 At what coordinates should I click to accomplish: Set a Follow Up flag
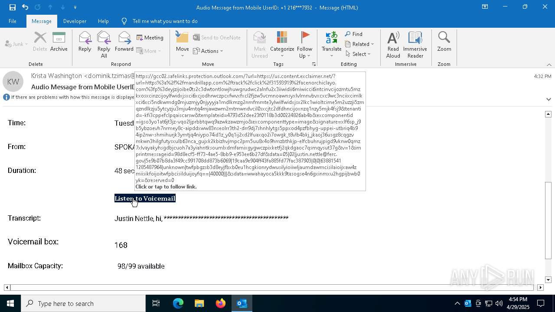[x=305, y=44]
